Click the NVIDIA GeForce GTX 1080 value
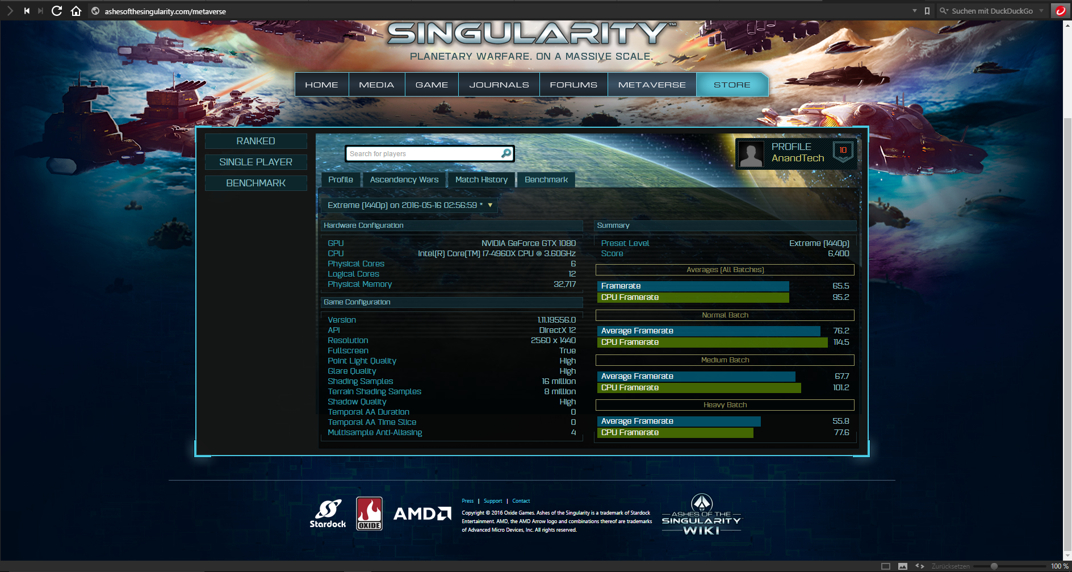 click(x=529, y=243)
